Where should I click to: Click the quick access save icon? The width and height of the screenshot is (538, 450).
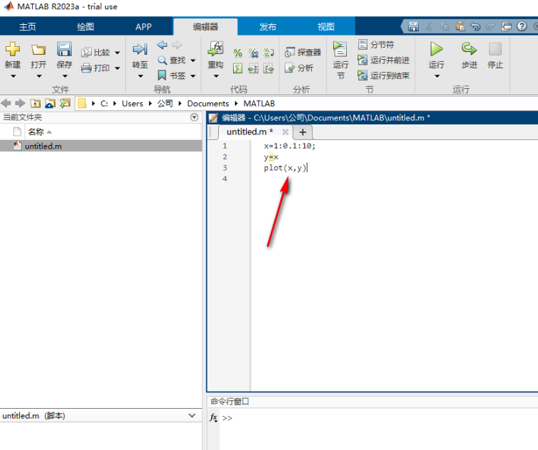[x=413, y=26]
